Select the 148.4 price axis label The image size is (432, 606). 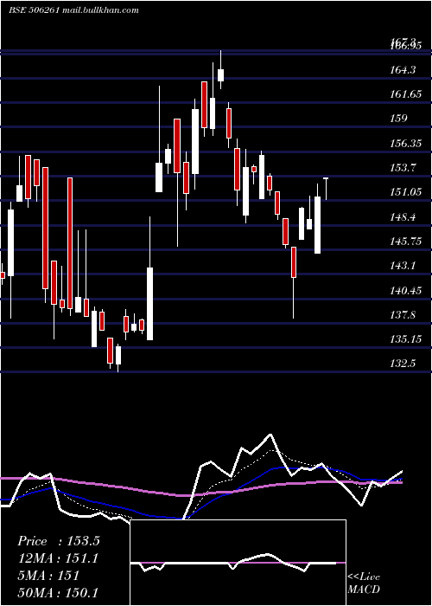tap(403, 217)
